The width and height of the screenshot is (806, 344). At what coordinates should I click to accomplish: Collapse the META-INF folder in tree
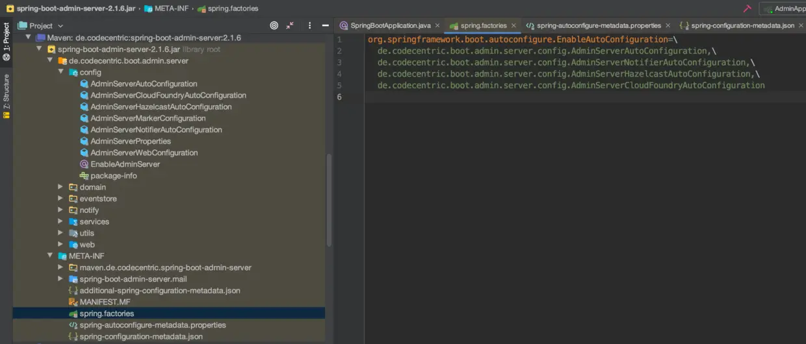click(x=50, y=256)
